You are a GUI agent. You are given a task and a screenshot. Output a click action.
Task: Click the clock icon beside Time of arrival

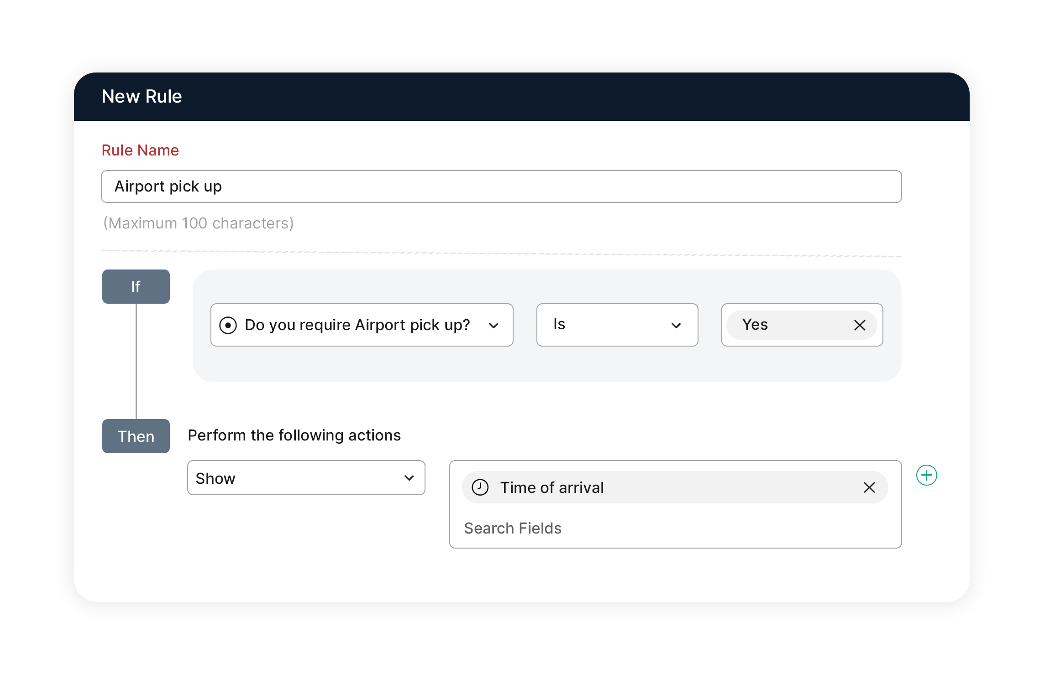tap(480, 487)
